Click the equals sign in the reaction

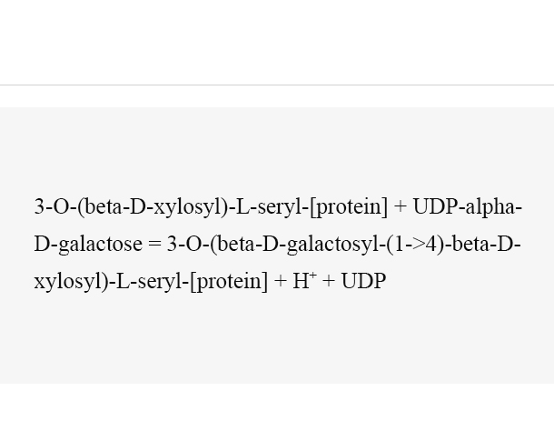coord(154,244)
